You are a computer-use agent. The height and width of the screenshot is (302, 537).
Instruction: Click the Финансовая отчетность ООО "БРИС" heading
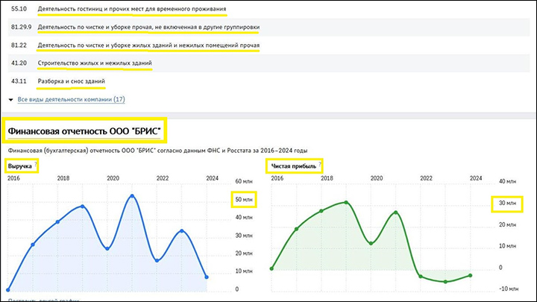click(84, 132)
